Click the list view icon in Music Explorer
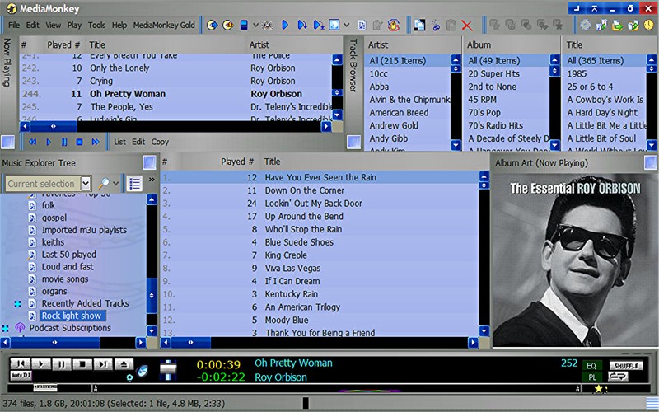659x412 pixels. (x=134, y=183)
